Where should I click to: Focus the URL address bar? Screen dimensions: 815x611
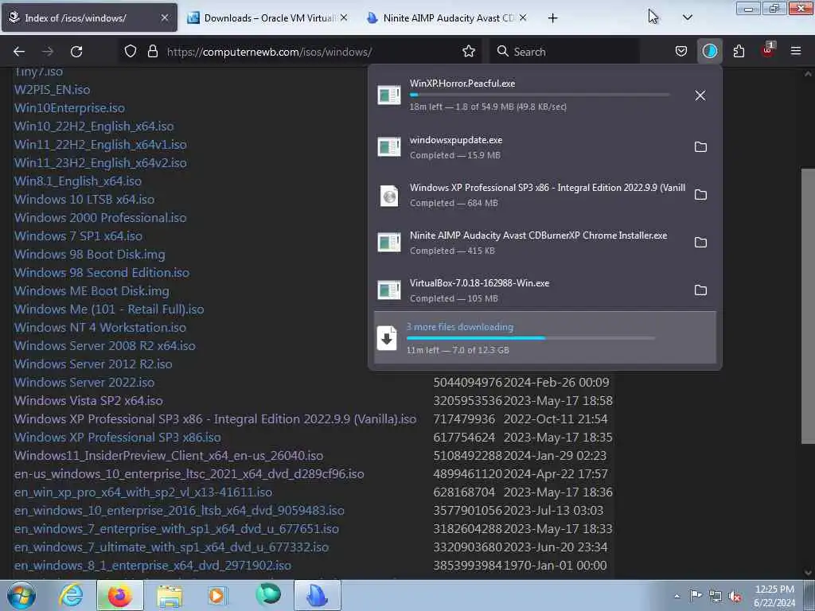click(x=302, y=52)
